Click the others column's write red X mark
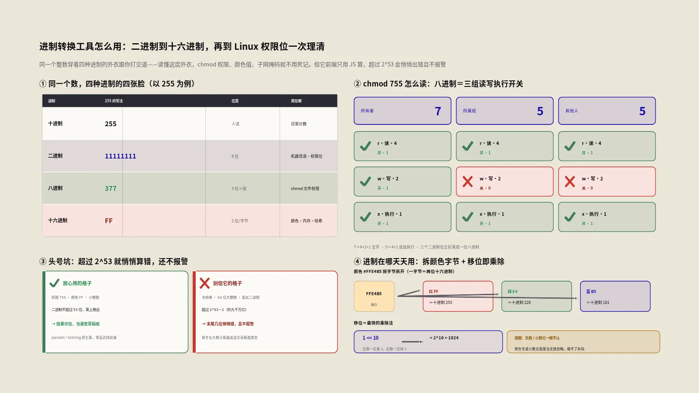Screen dimensions: 699x393 (570, 182)
